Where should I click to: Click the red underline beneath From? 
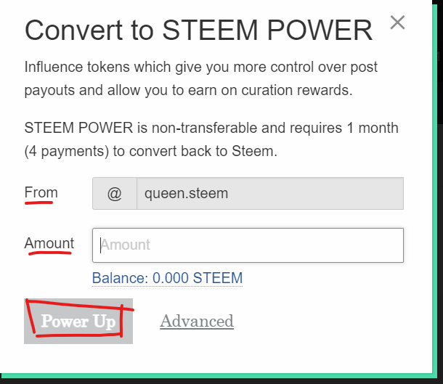tap(38, 203)
